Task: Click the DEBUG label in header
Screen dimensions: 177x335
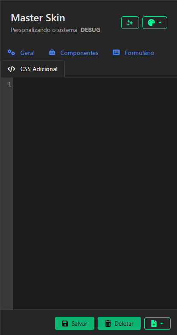Action: click(90, 30)
